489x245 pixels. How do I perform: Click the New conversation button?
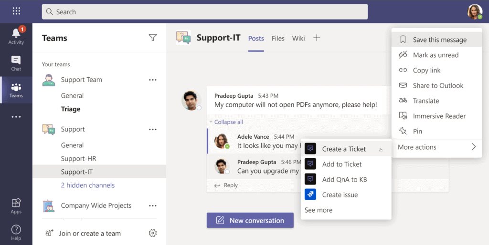(250, 220)
